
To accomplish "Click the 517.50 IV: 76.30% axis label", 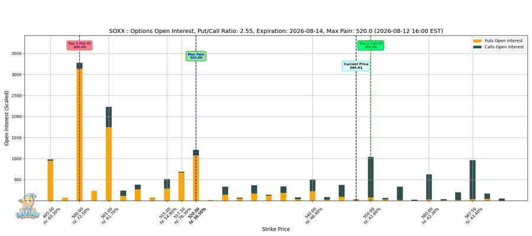I will click(x=183, y=215).
